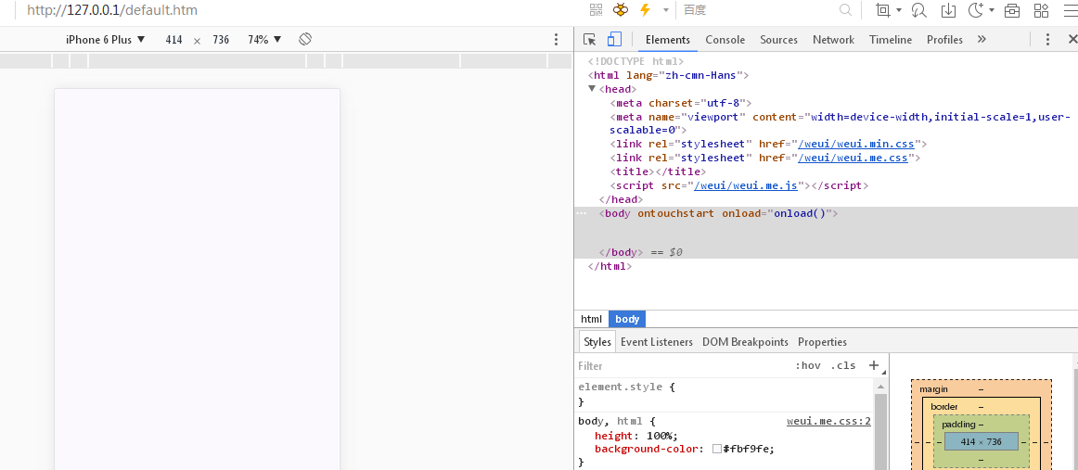The width and height of the screenshot is (1078, 470).
Task: Click the weui.me.css:2 source link
Action: tap(828, 421)
